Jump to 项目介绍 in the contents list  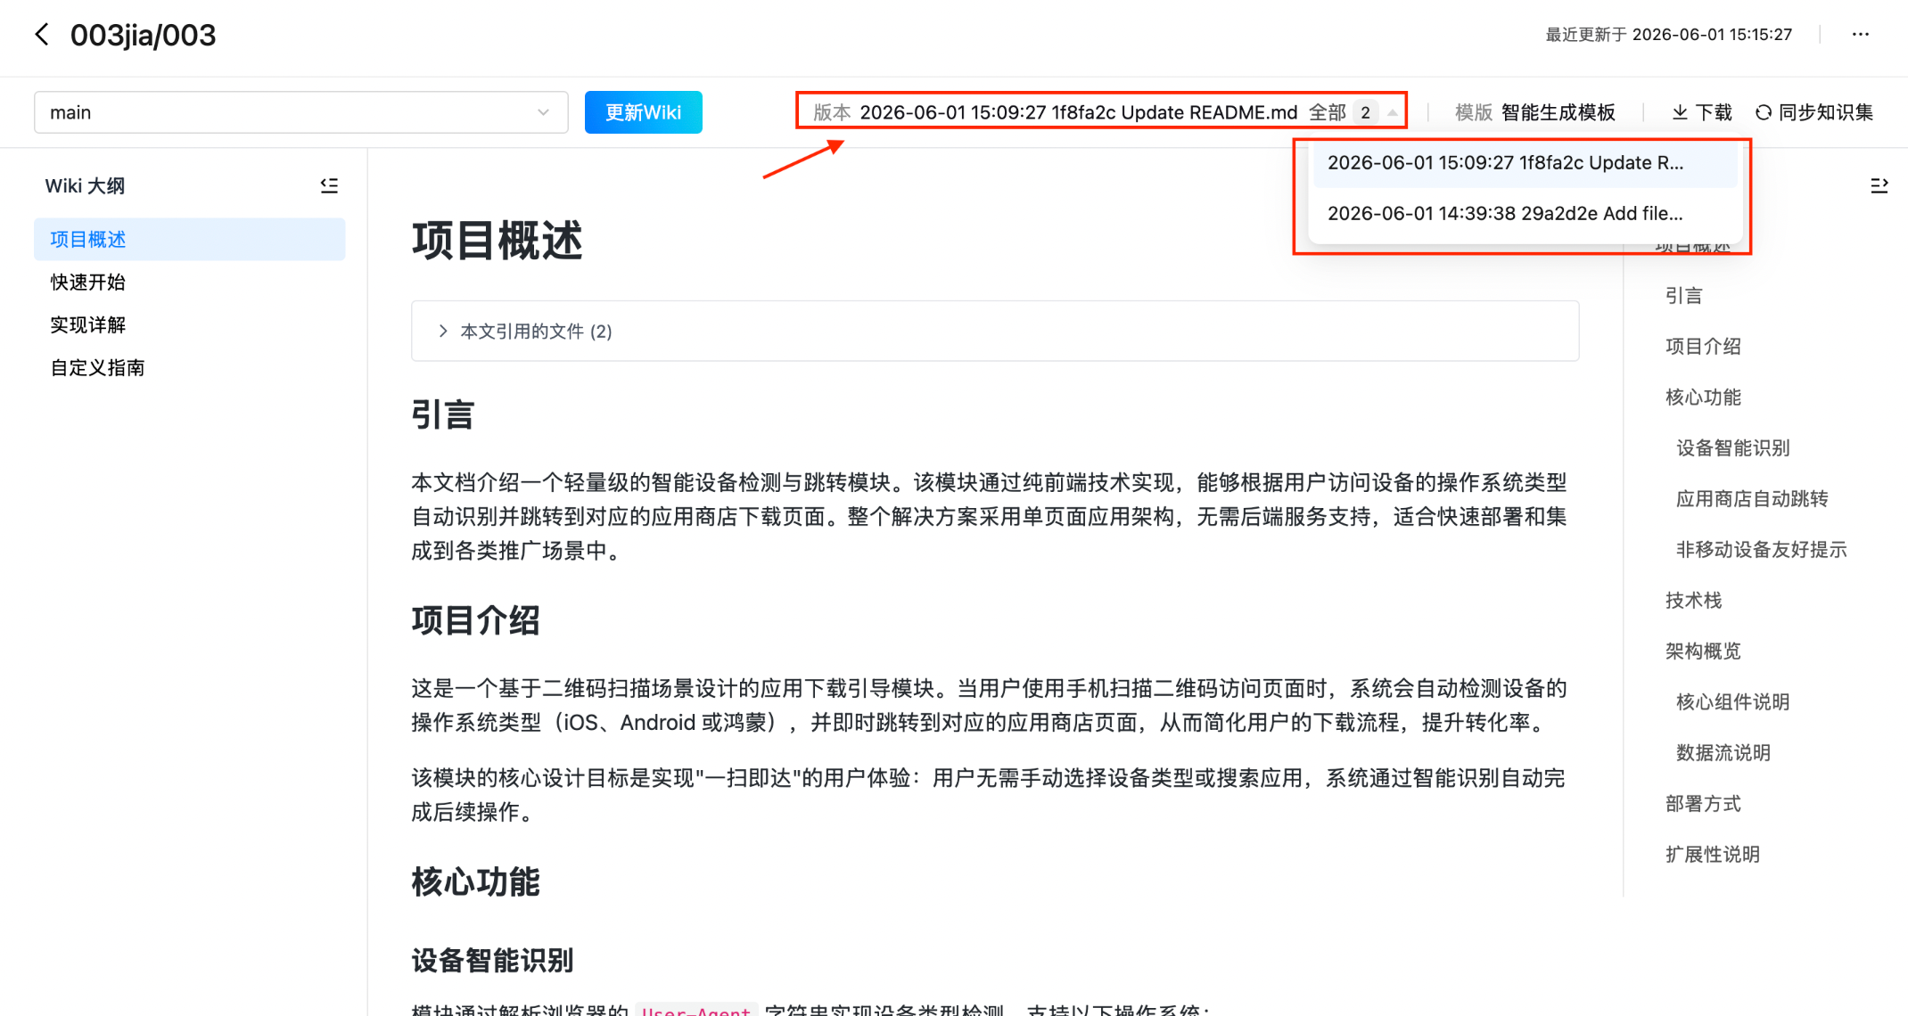(x=1703, y=347)
